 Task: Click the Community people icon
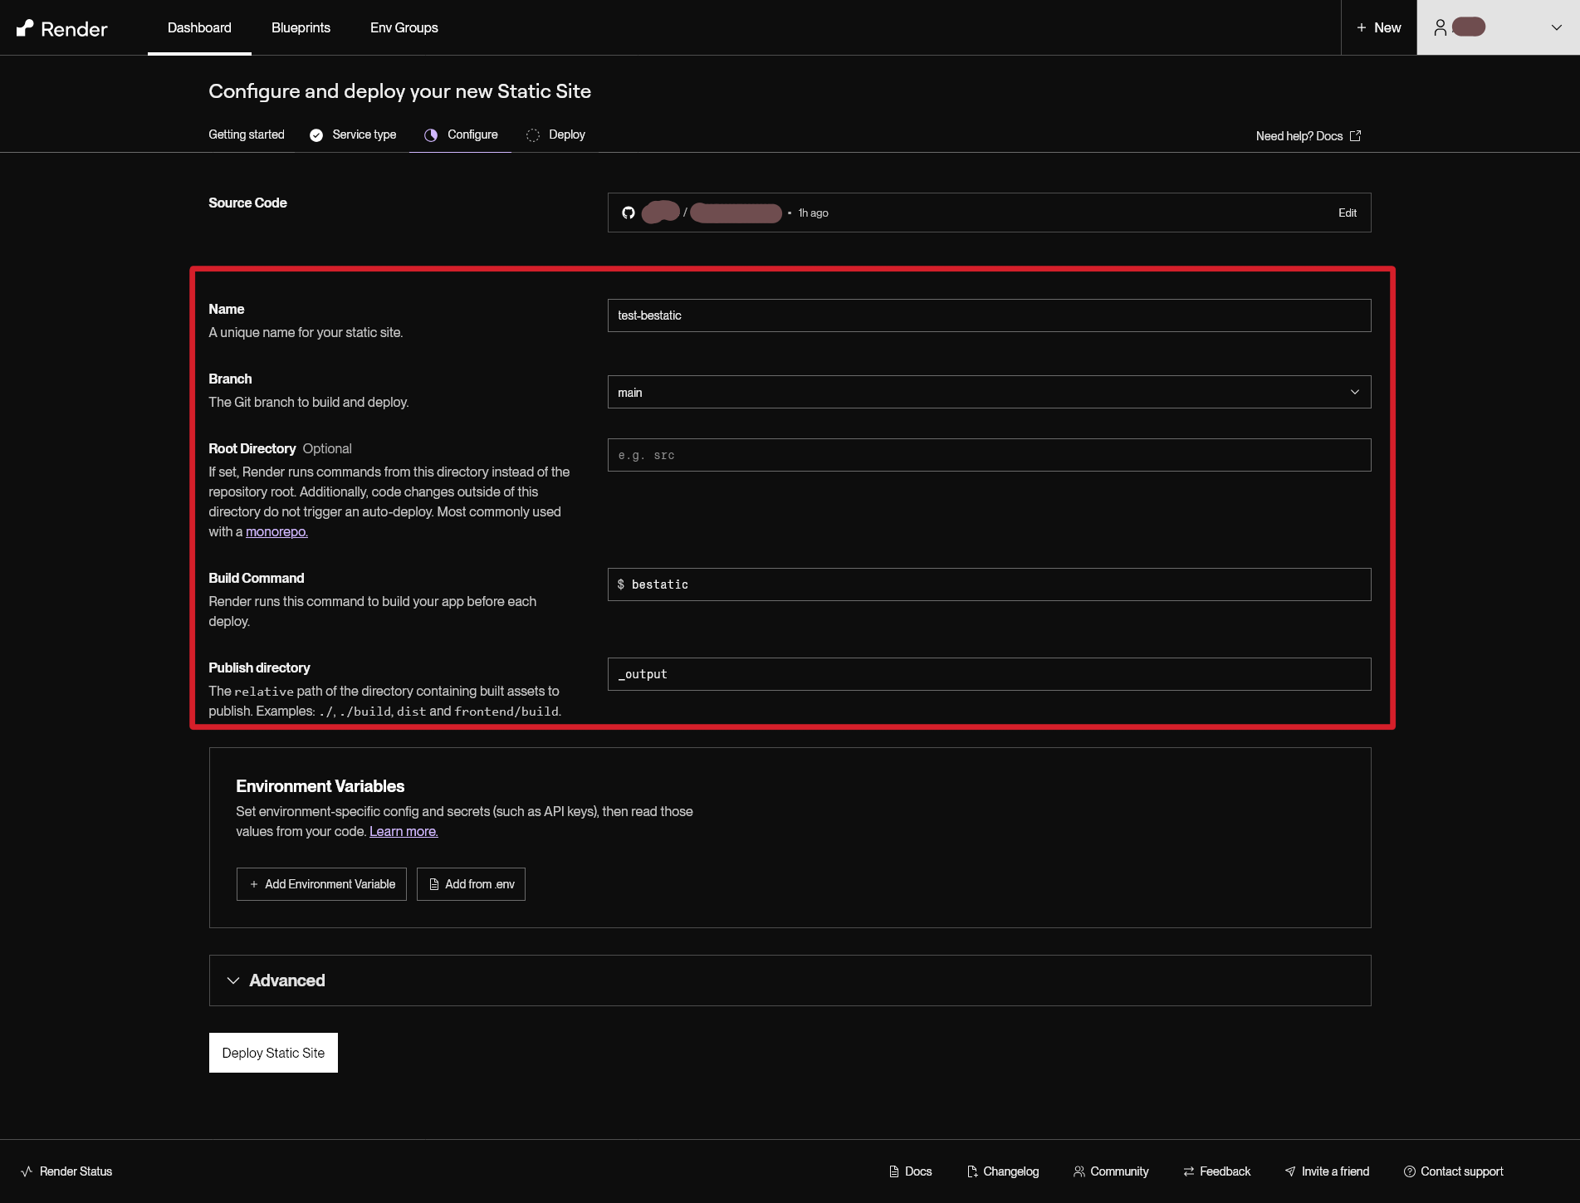coord(1079,1171)
